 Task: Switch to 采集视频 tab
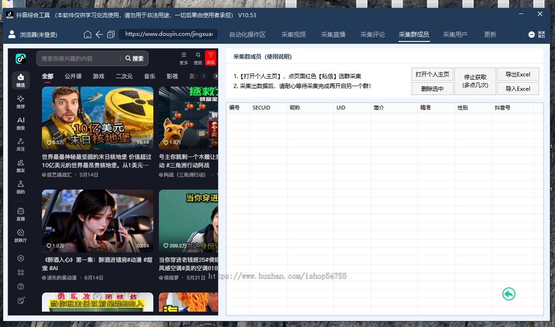click(x=294, y=34)
